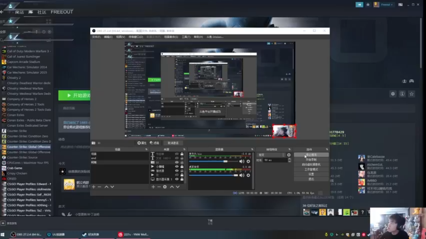
Task: Enable 工作室模式 studio mode button
Action: 311,169
